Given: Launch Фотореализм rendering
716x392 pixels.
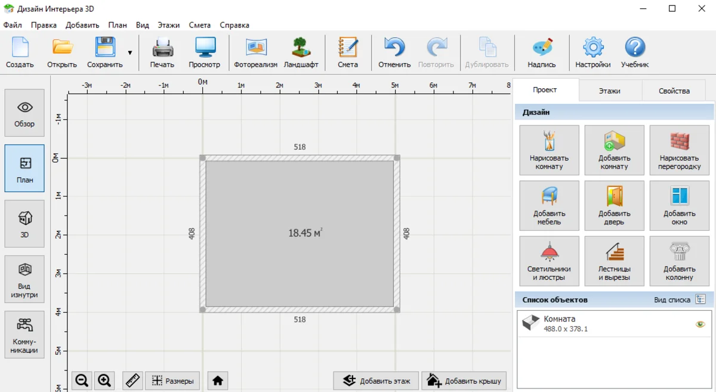Looking at the screenshot, I should (255, 53).
